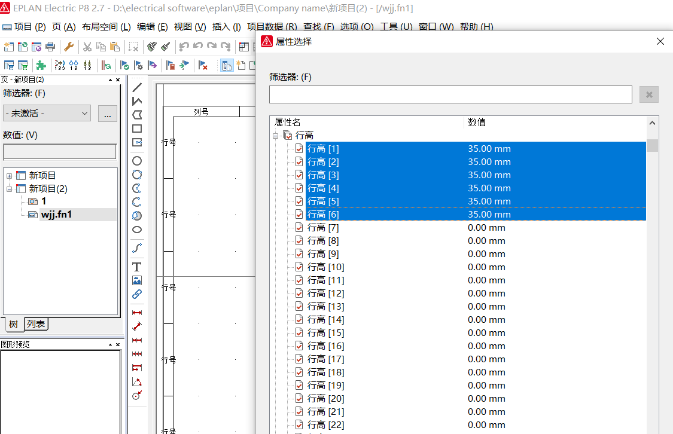Click the wrench settings icon

coord(69,47)
